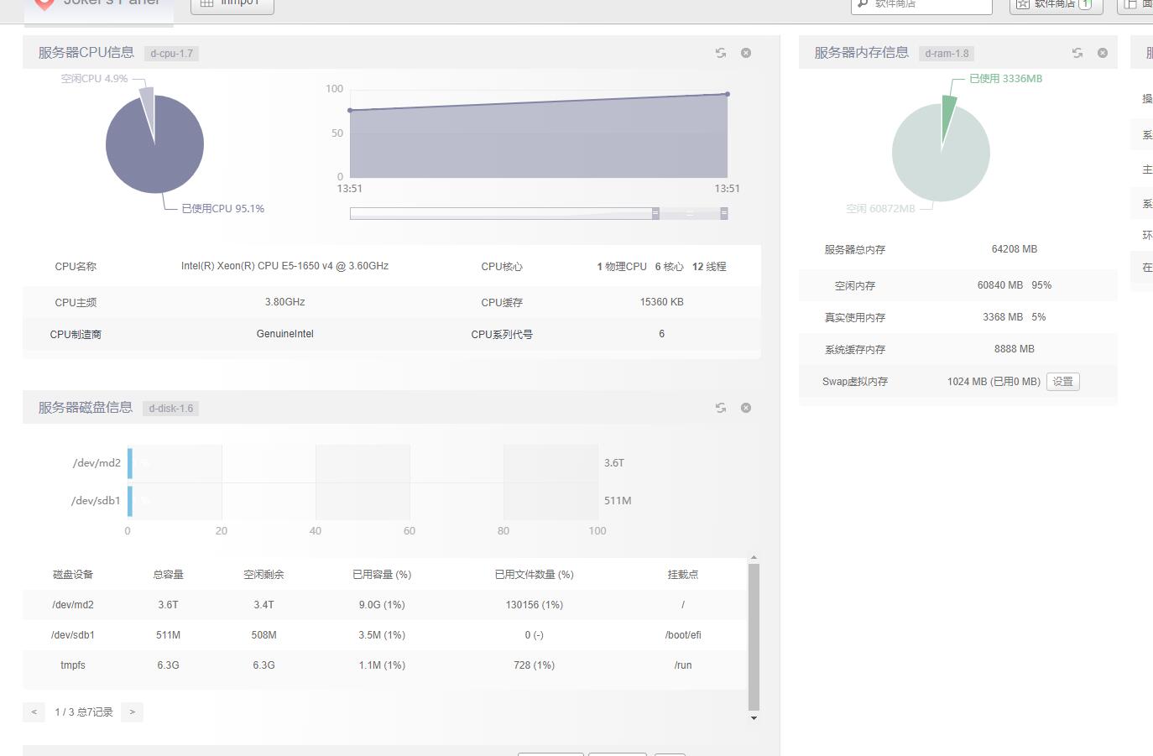1153x756 pixels.
Task: Click the d-disk-1.6 version tag
Action: click(170, 409)
